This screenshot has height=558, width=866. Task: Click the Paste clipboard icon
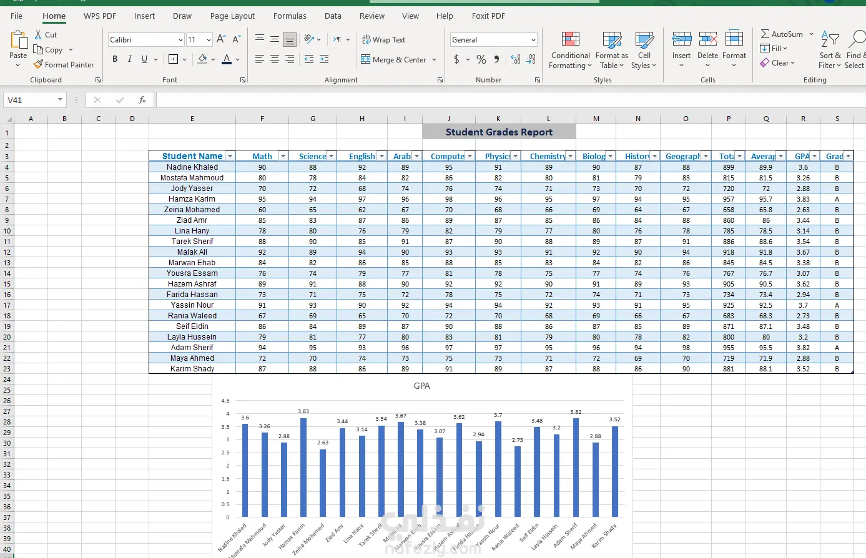(18, 40)
